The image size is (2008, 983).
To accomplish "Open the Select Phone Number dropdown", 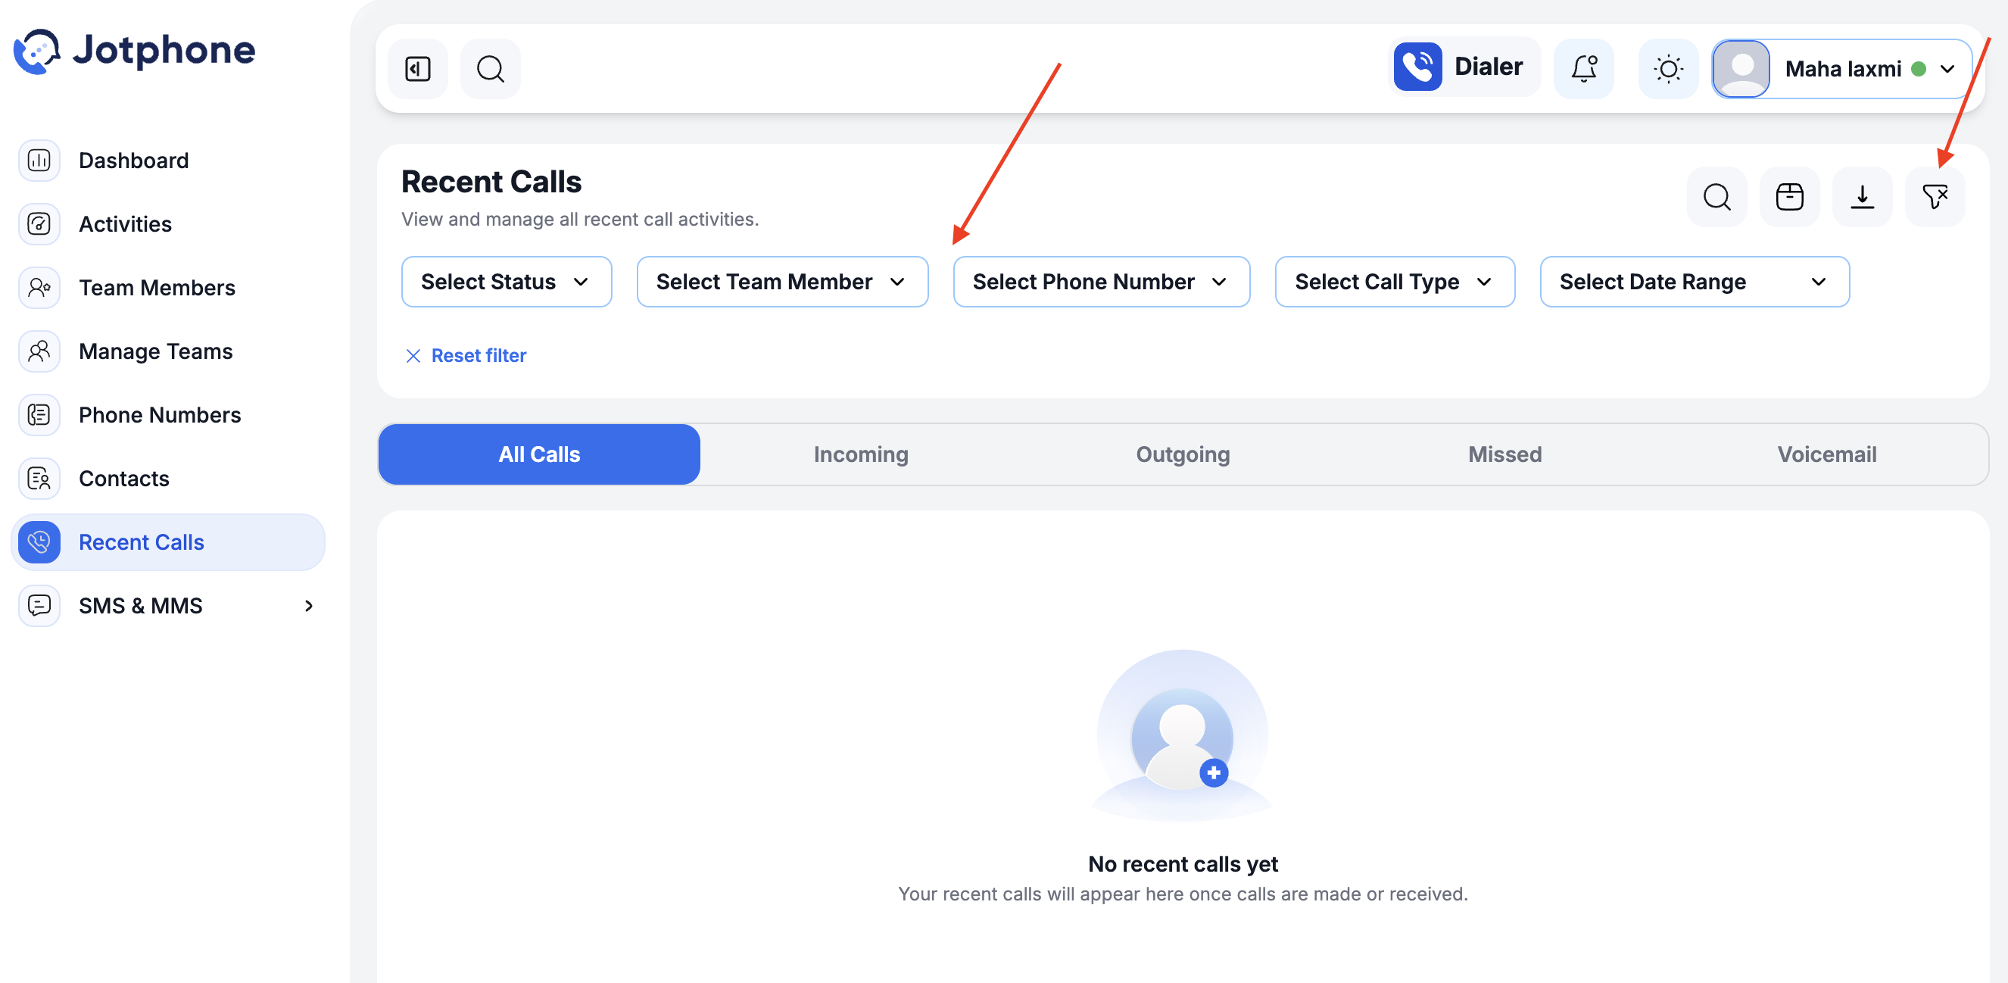I will tap(1102, 282).
